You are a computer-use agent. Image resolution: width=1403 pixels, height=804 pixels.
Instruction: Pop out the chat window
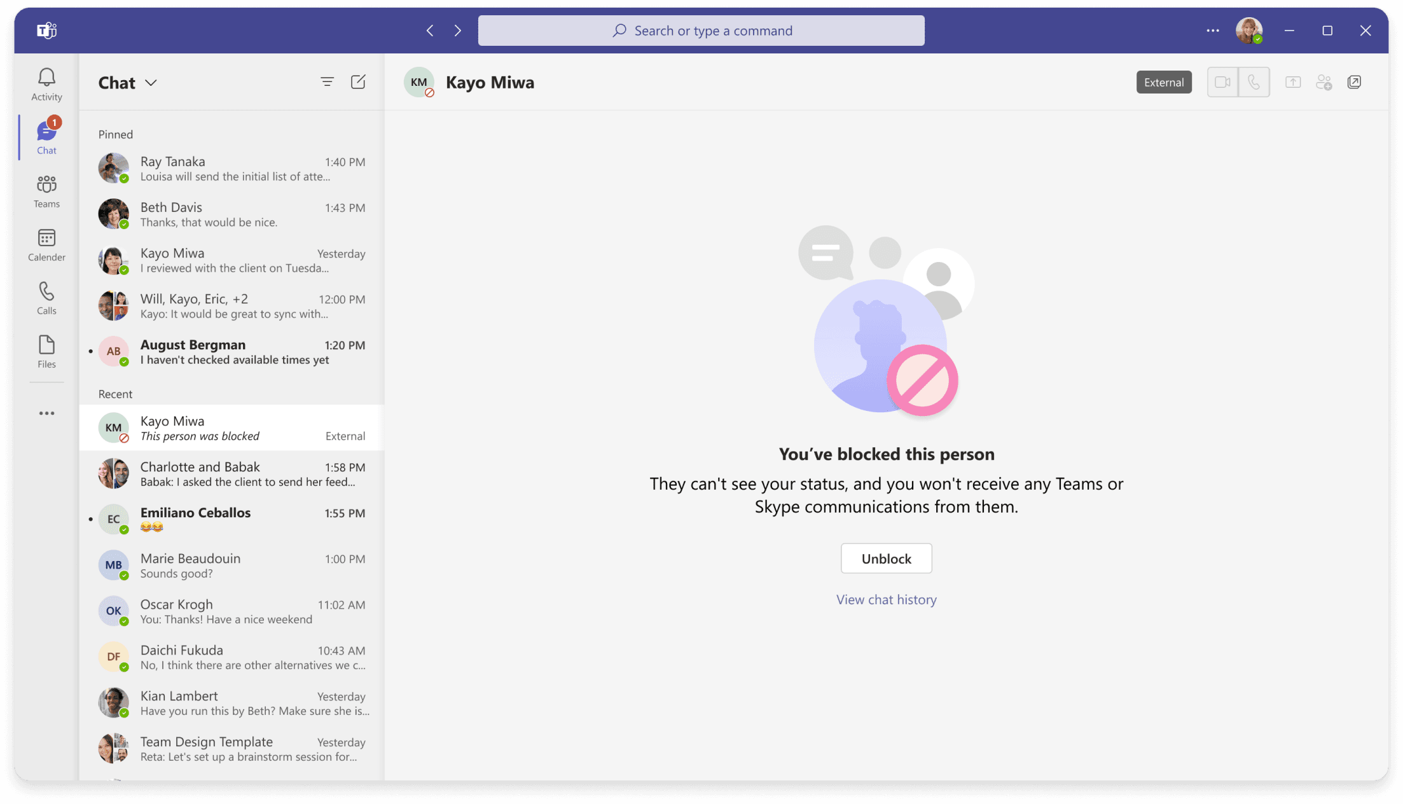[1354, 82]
